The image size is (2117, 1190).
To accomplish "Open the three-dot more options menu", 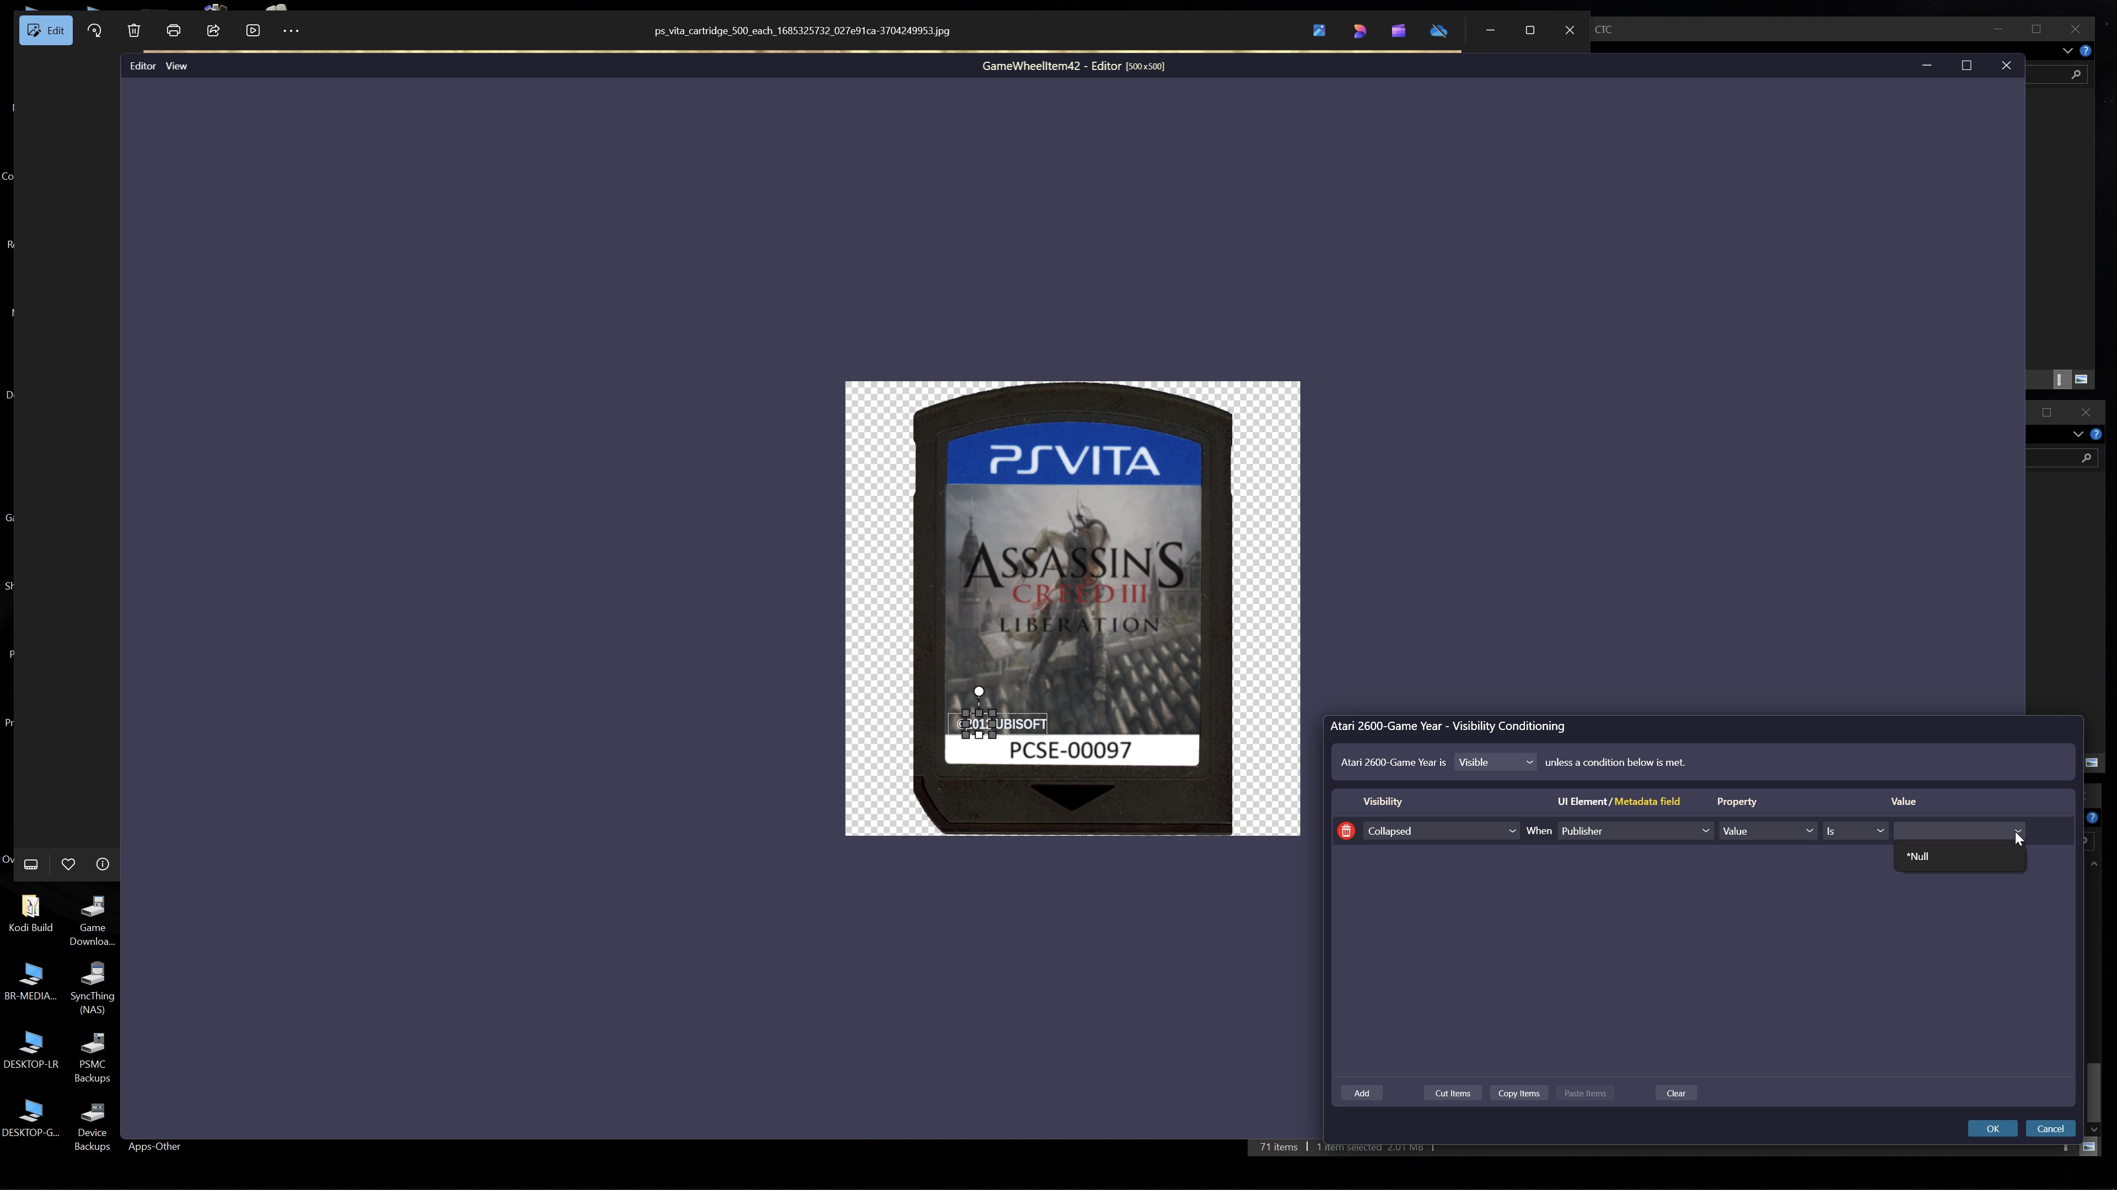I will click(291, 30).
